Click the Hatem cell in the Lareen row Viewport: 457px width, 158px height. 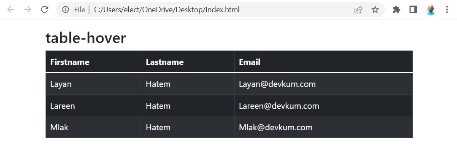(188, 106)
